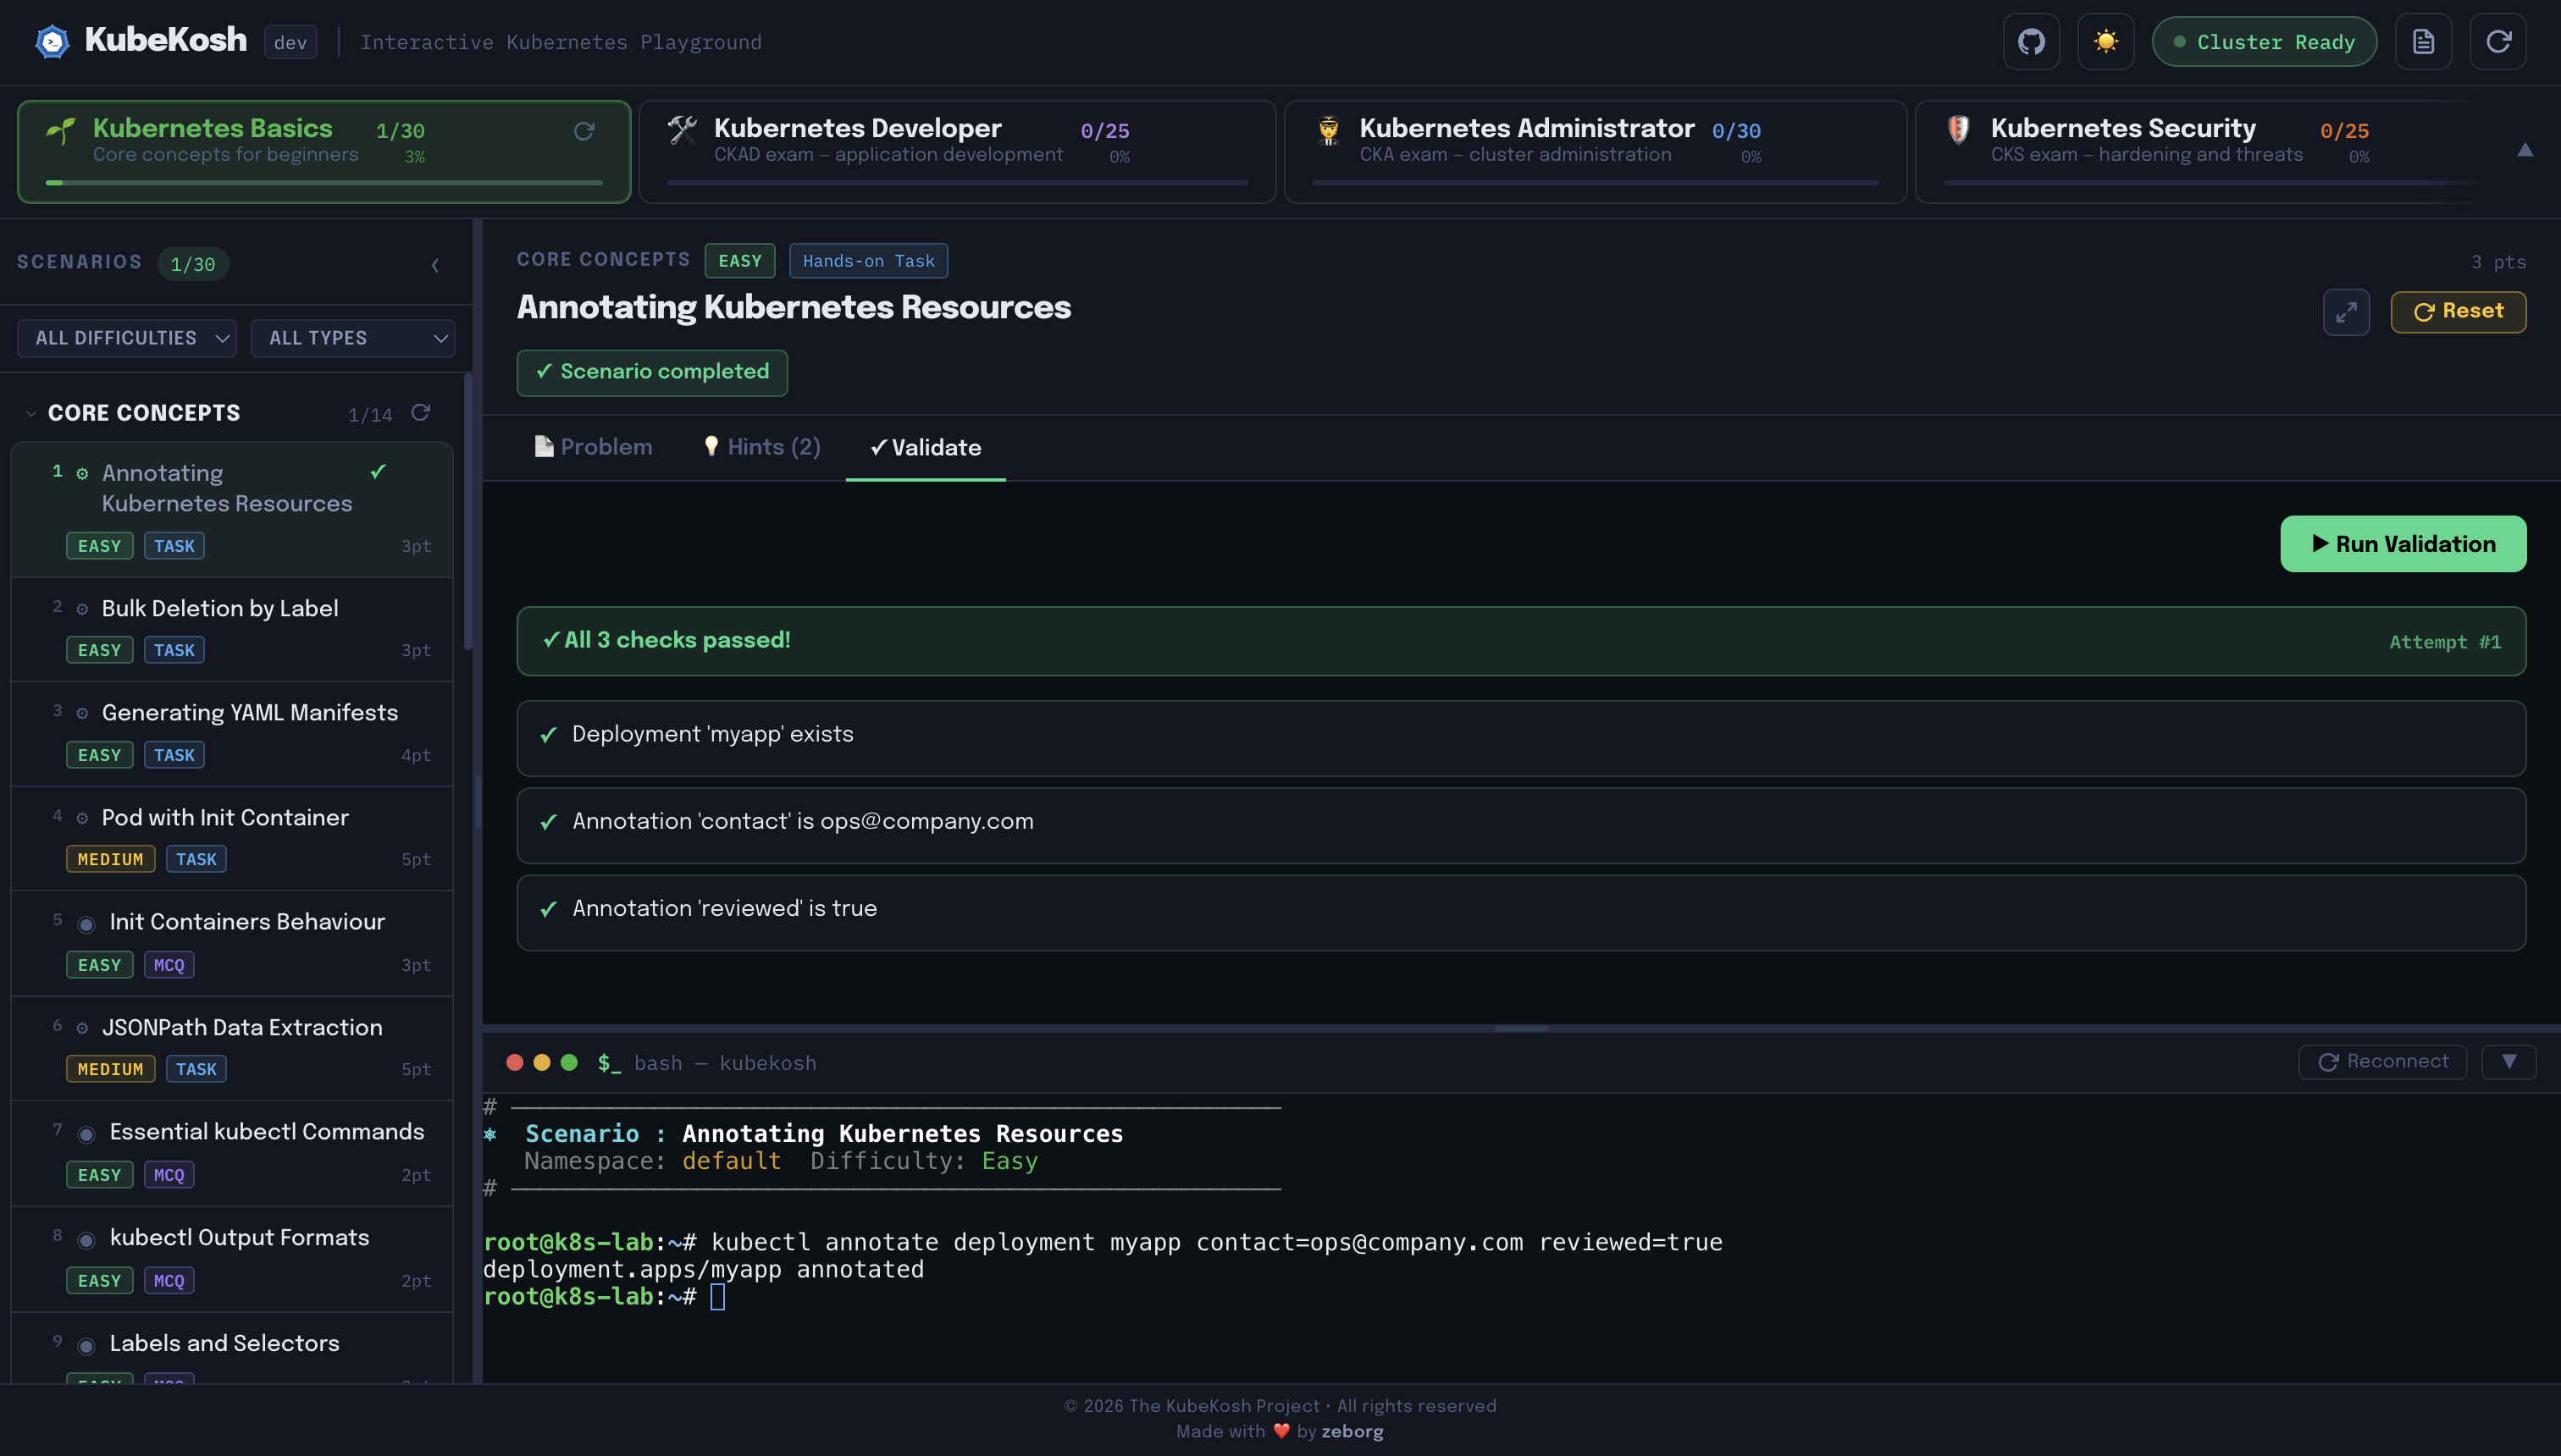Collapse the Core Concepts section
Screen dimensions: 2561x1456
(x=31, y=414)
